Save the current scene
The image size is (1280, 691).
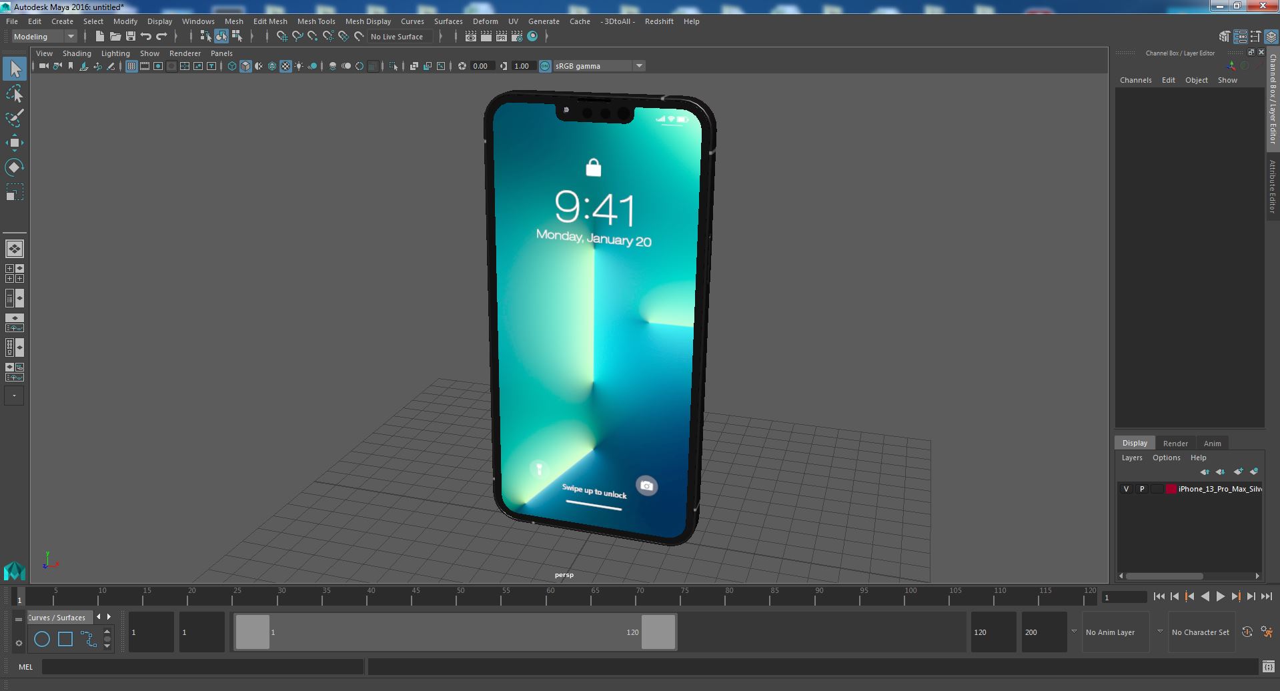tap(130, 37)
